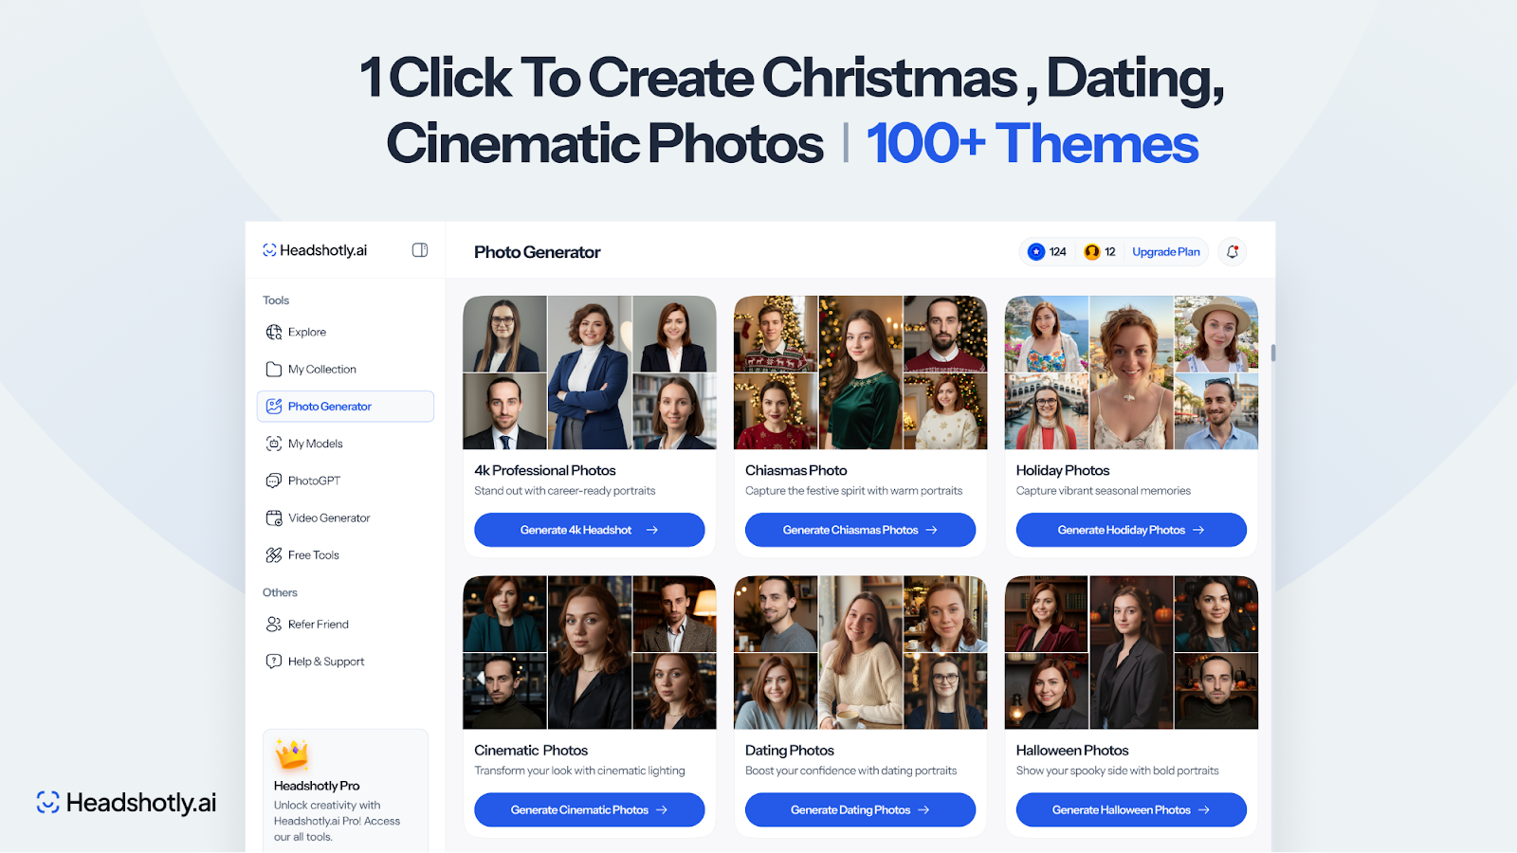Open a Dating Photos portrait thumbnail

pos(859,652)
